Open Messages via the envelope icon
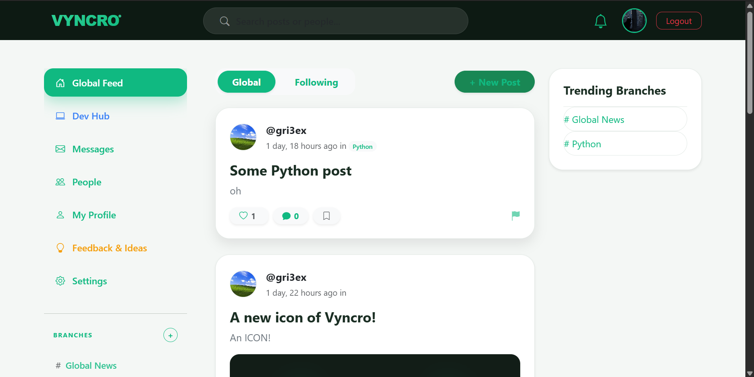Image resolution: width=754 pixels, height=377 pixels. 60,149
